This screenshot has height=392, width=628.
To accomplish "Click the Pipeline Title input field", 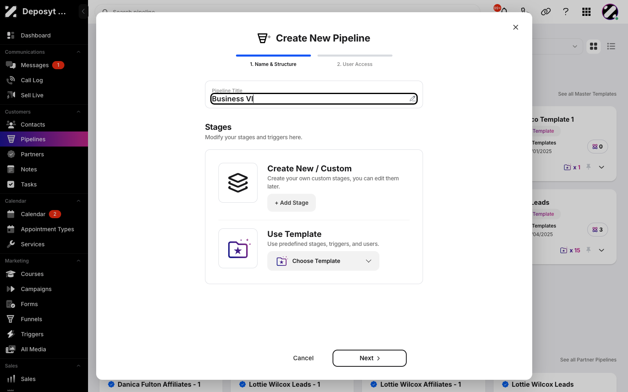I will tap(314, 99).
